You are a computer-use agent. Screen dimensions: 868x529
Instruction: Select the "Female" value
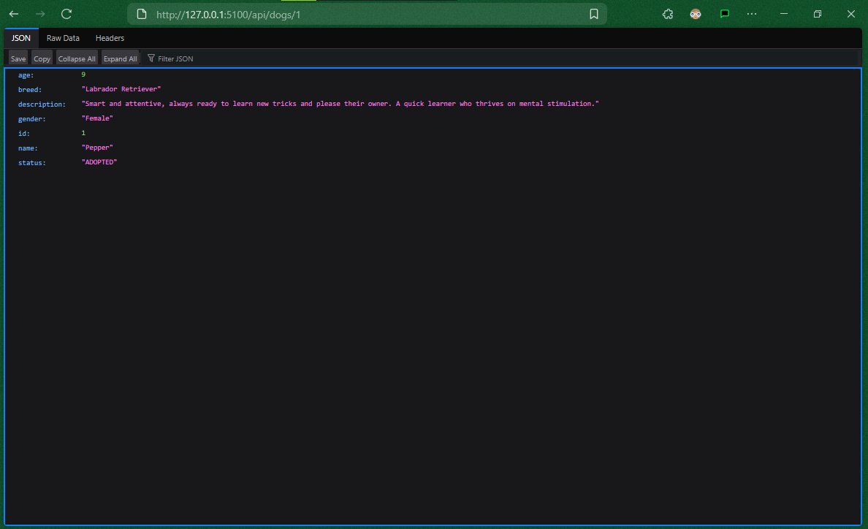point(97,118)
